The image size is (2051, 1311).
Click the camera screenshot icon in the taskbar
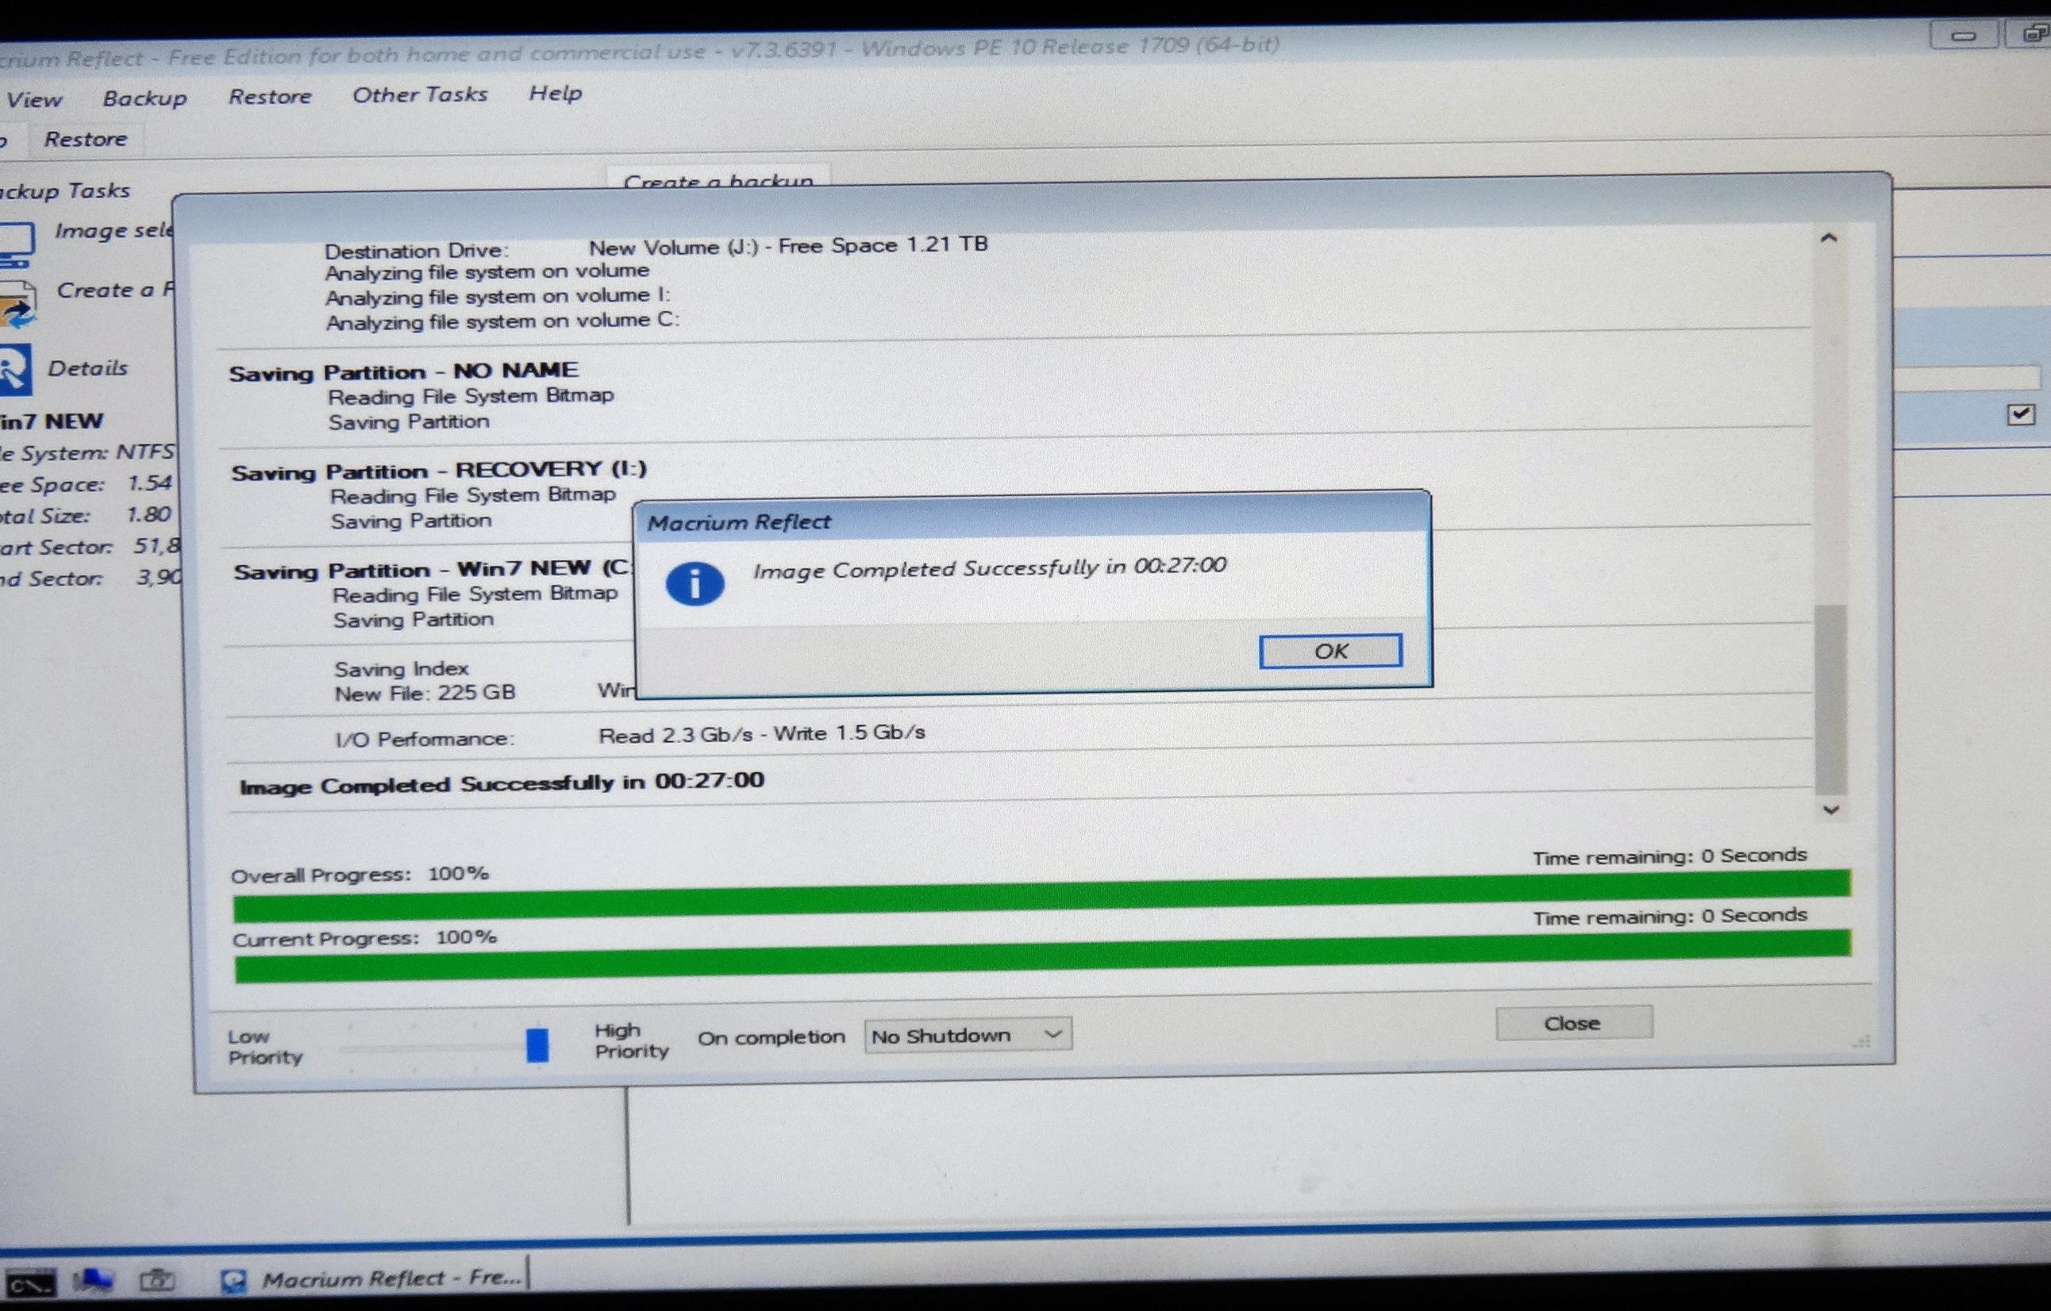pos(158,1278)
